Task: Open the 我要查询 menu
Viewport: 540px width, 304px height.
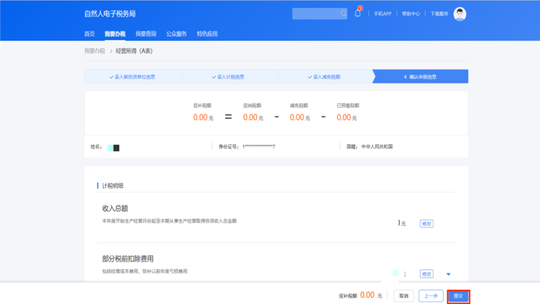Action: click(145, 34)
